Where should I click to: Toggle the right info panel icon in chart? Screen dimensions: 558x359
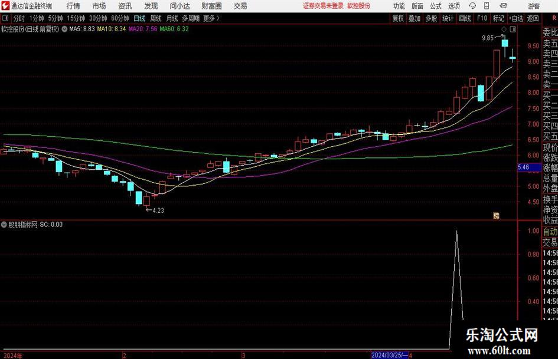(513, 29)
